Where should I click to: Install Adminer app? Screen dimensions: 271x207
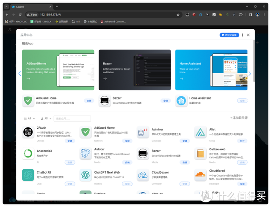coord(185,141)
